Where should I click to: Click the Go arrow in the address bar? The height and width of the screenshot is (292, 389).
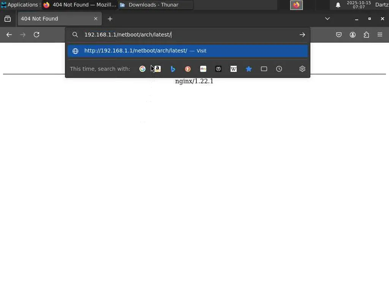[x=302, y=35]
